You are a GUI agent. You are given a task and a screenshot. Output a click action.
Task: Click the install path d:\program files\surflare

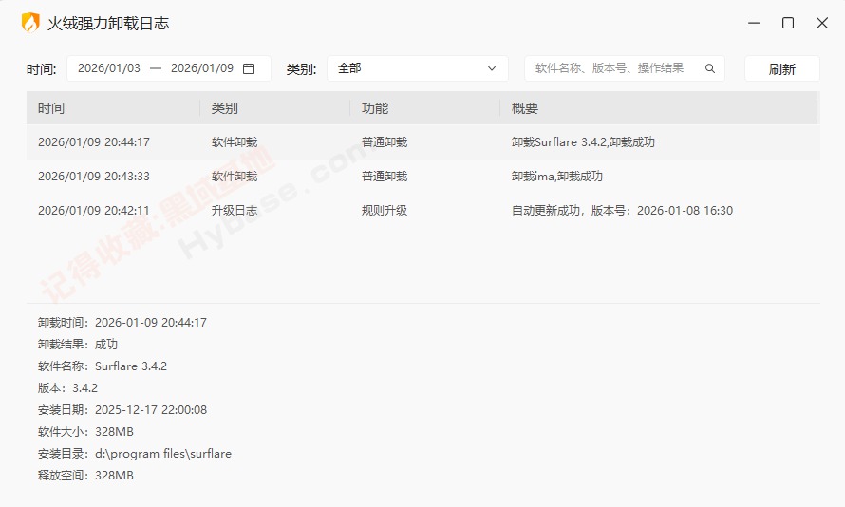[163, 454]
